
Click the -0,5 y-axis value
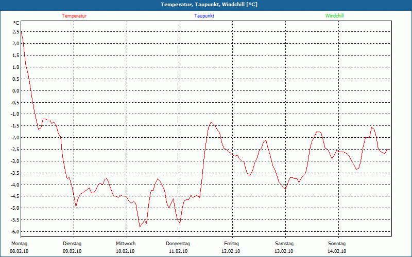click(15, 102)
